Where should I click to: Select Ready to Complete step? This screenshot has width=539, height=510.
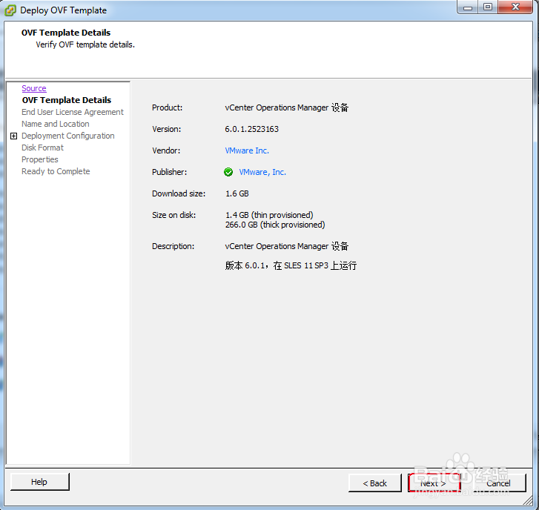56,171
